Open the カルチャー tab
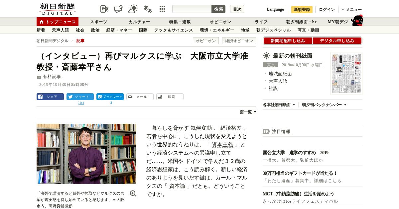This screenshot has height=209, width=399. point(139,22)
